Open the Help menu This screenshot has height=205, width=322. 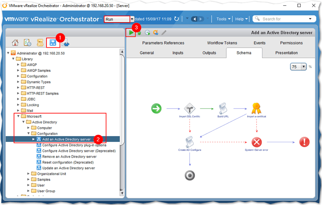[x=241, y=19]
